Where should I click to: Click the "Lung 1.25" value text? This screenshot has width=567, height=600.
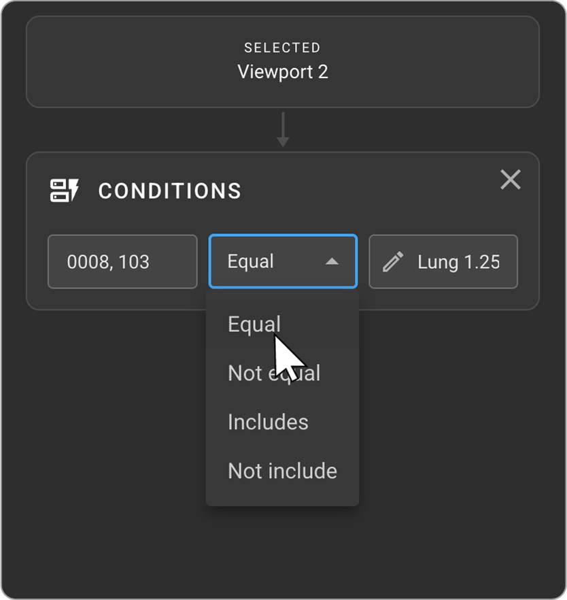tap(459, 262)
